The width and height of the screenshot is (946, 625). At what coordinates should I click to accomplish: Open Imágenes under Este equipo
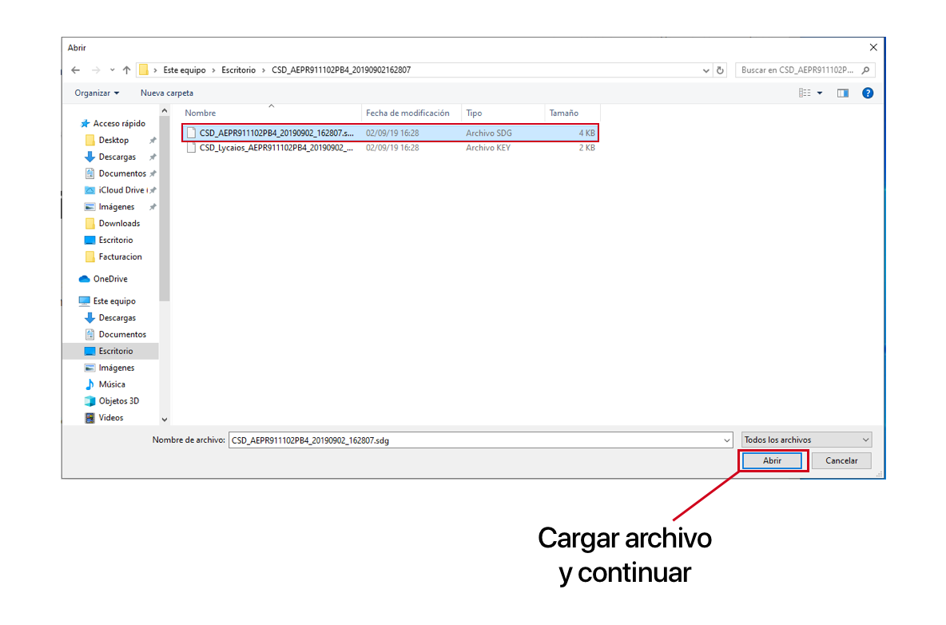[117, 368]
